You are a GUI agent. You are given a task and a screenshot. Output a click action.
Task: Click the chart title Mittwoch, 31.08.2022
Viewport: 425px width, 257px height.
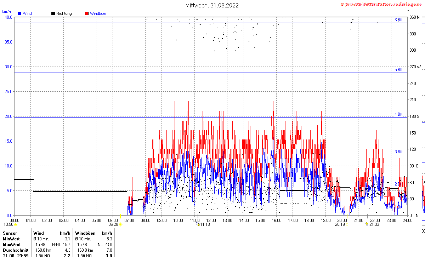point(212,5)
